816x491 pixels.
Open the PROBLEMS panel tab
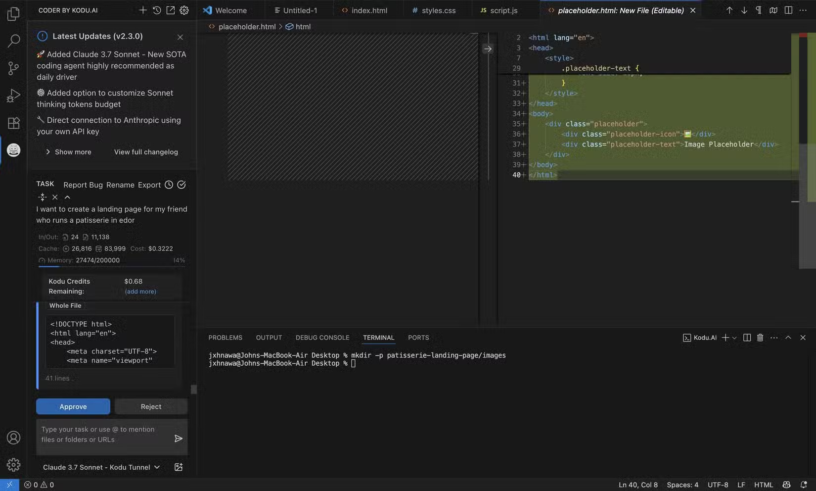point(225,338)
